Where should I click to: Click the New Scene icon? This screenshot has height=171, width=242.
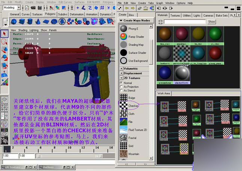(x=27, y=8)
